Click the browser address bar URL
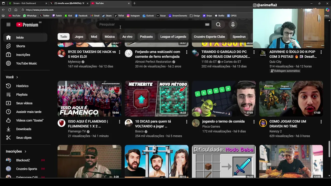Screen dimensions: 331x186 tap(40, 10)
